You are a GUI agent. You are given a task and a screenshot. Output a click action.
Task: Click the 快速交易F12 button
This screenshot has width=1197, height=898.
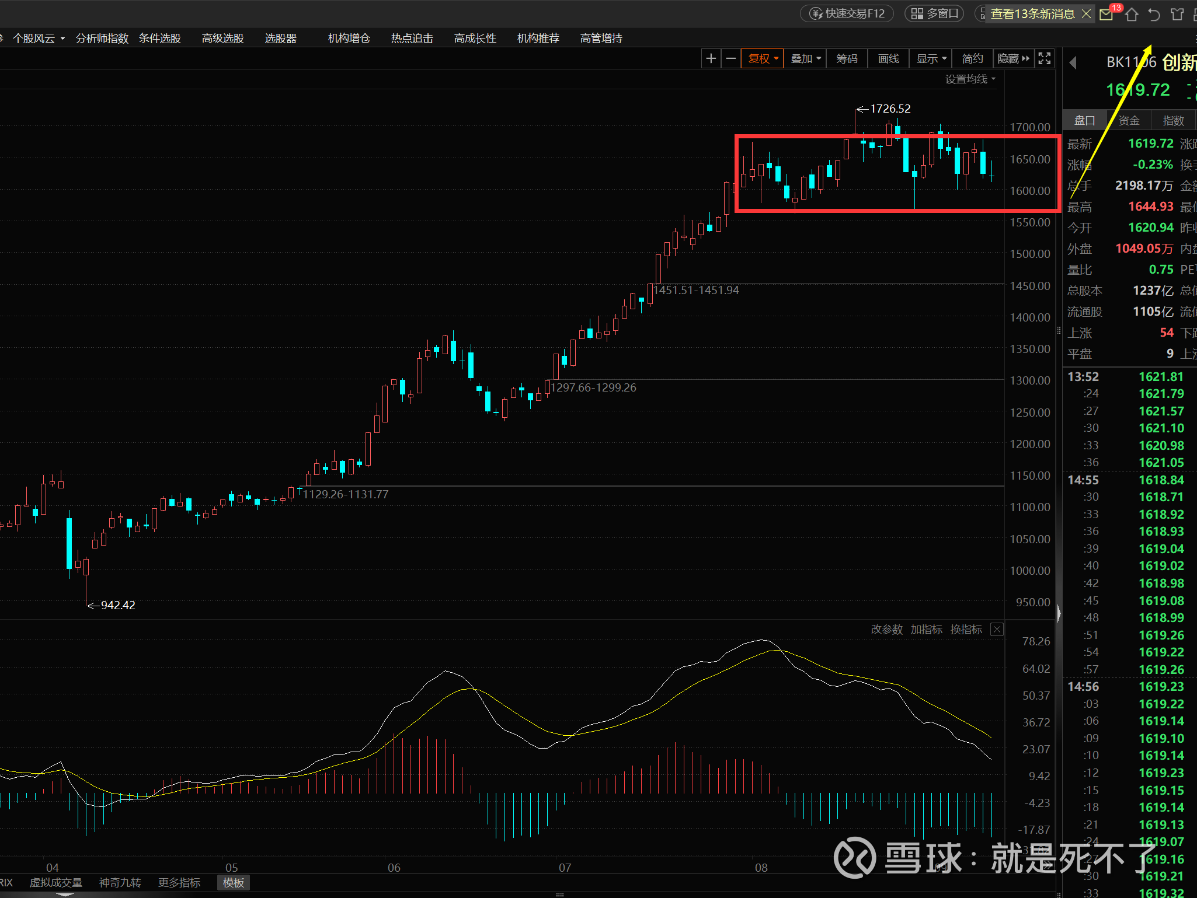coord(847,13)
